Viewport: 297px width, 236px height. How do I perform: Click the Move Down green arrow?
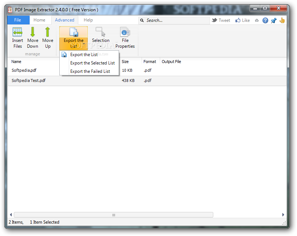33,32
